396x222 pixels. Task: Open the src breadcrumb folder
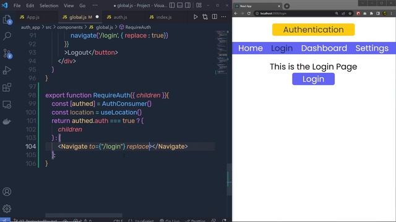[48, 27]
